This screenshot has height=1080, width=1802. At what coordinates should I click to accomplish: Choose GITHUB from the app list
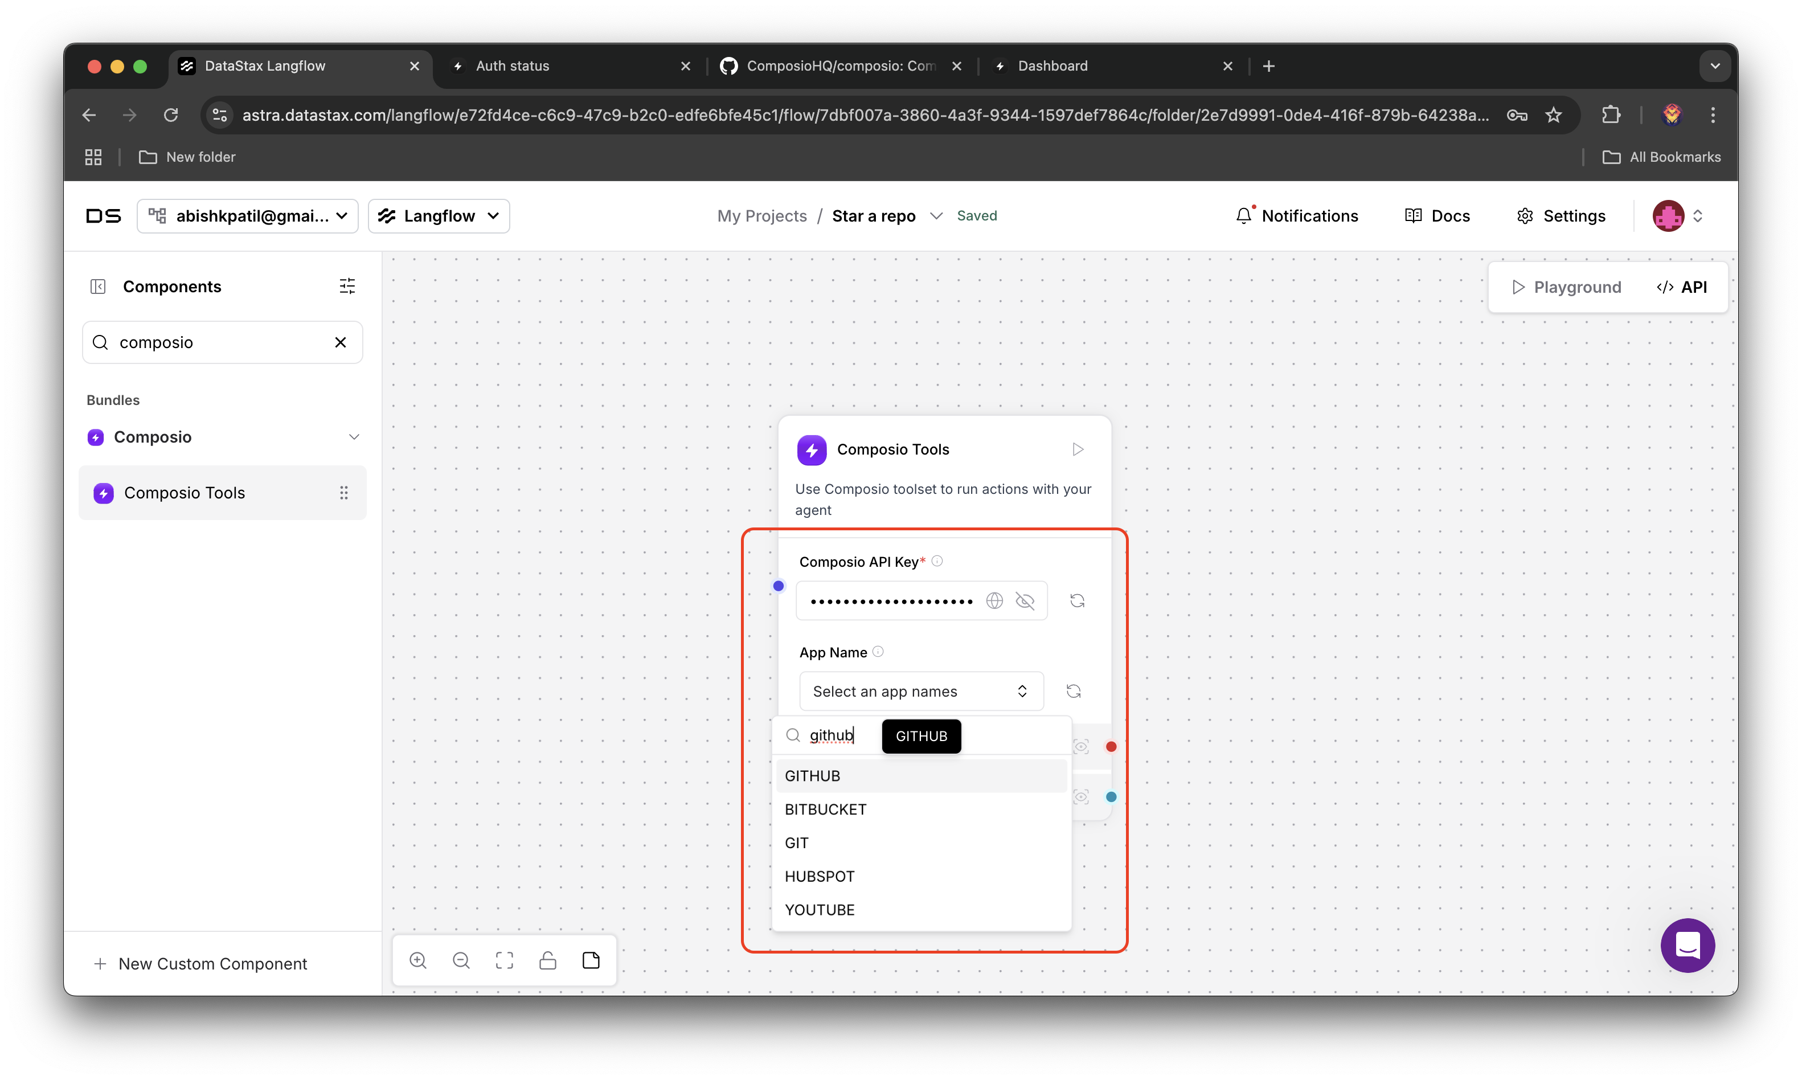(812, 776)
